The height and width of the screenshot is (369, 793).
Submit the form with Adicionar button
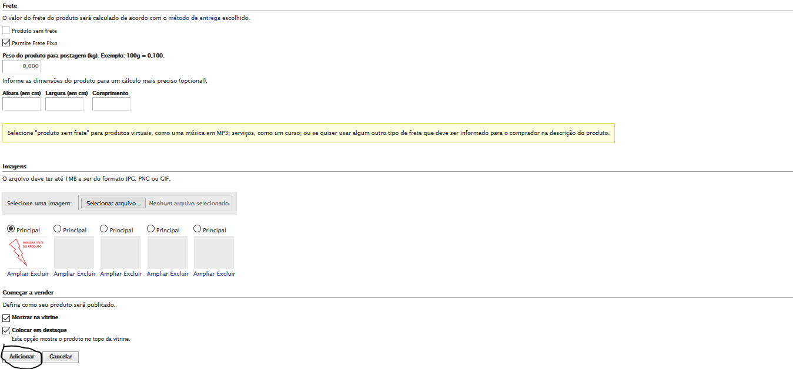click(22, 357)
